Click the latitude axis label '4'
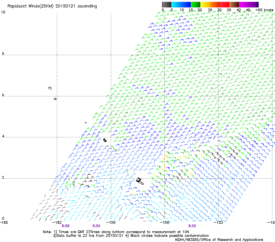Viewport: 275px width, 242px height. click(3, 136)
